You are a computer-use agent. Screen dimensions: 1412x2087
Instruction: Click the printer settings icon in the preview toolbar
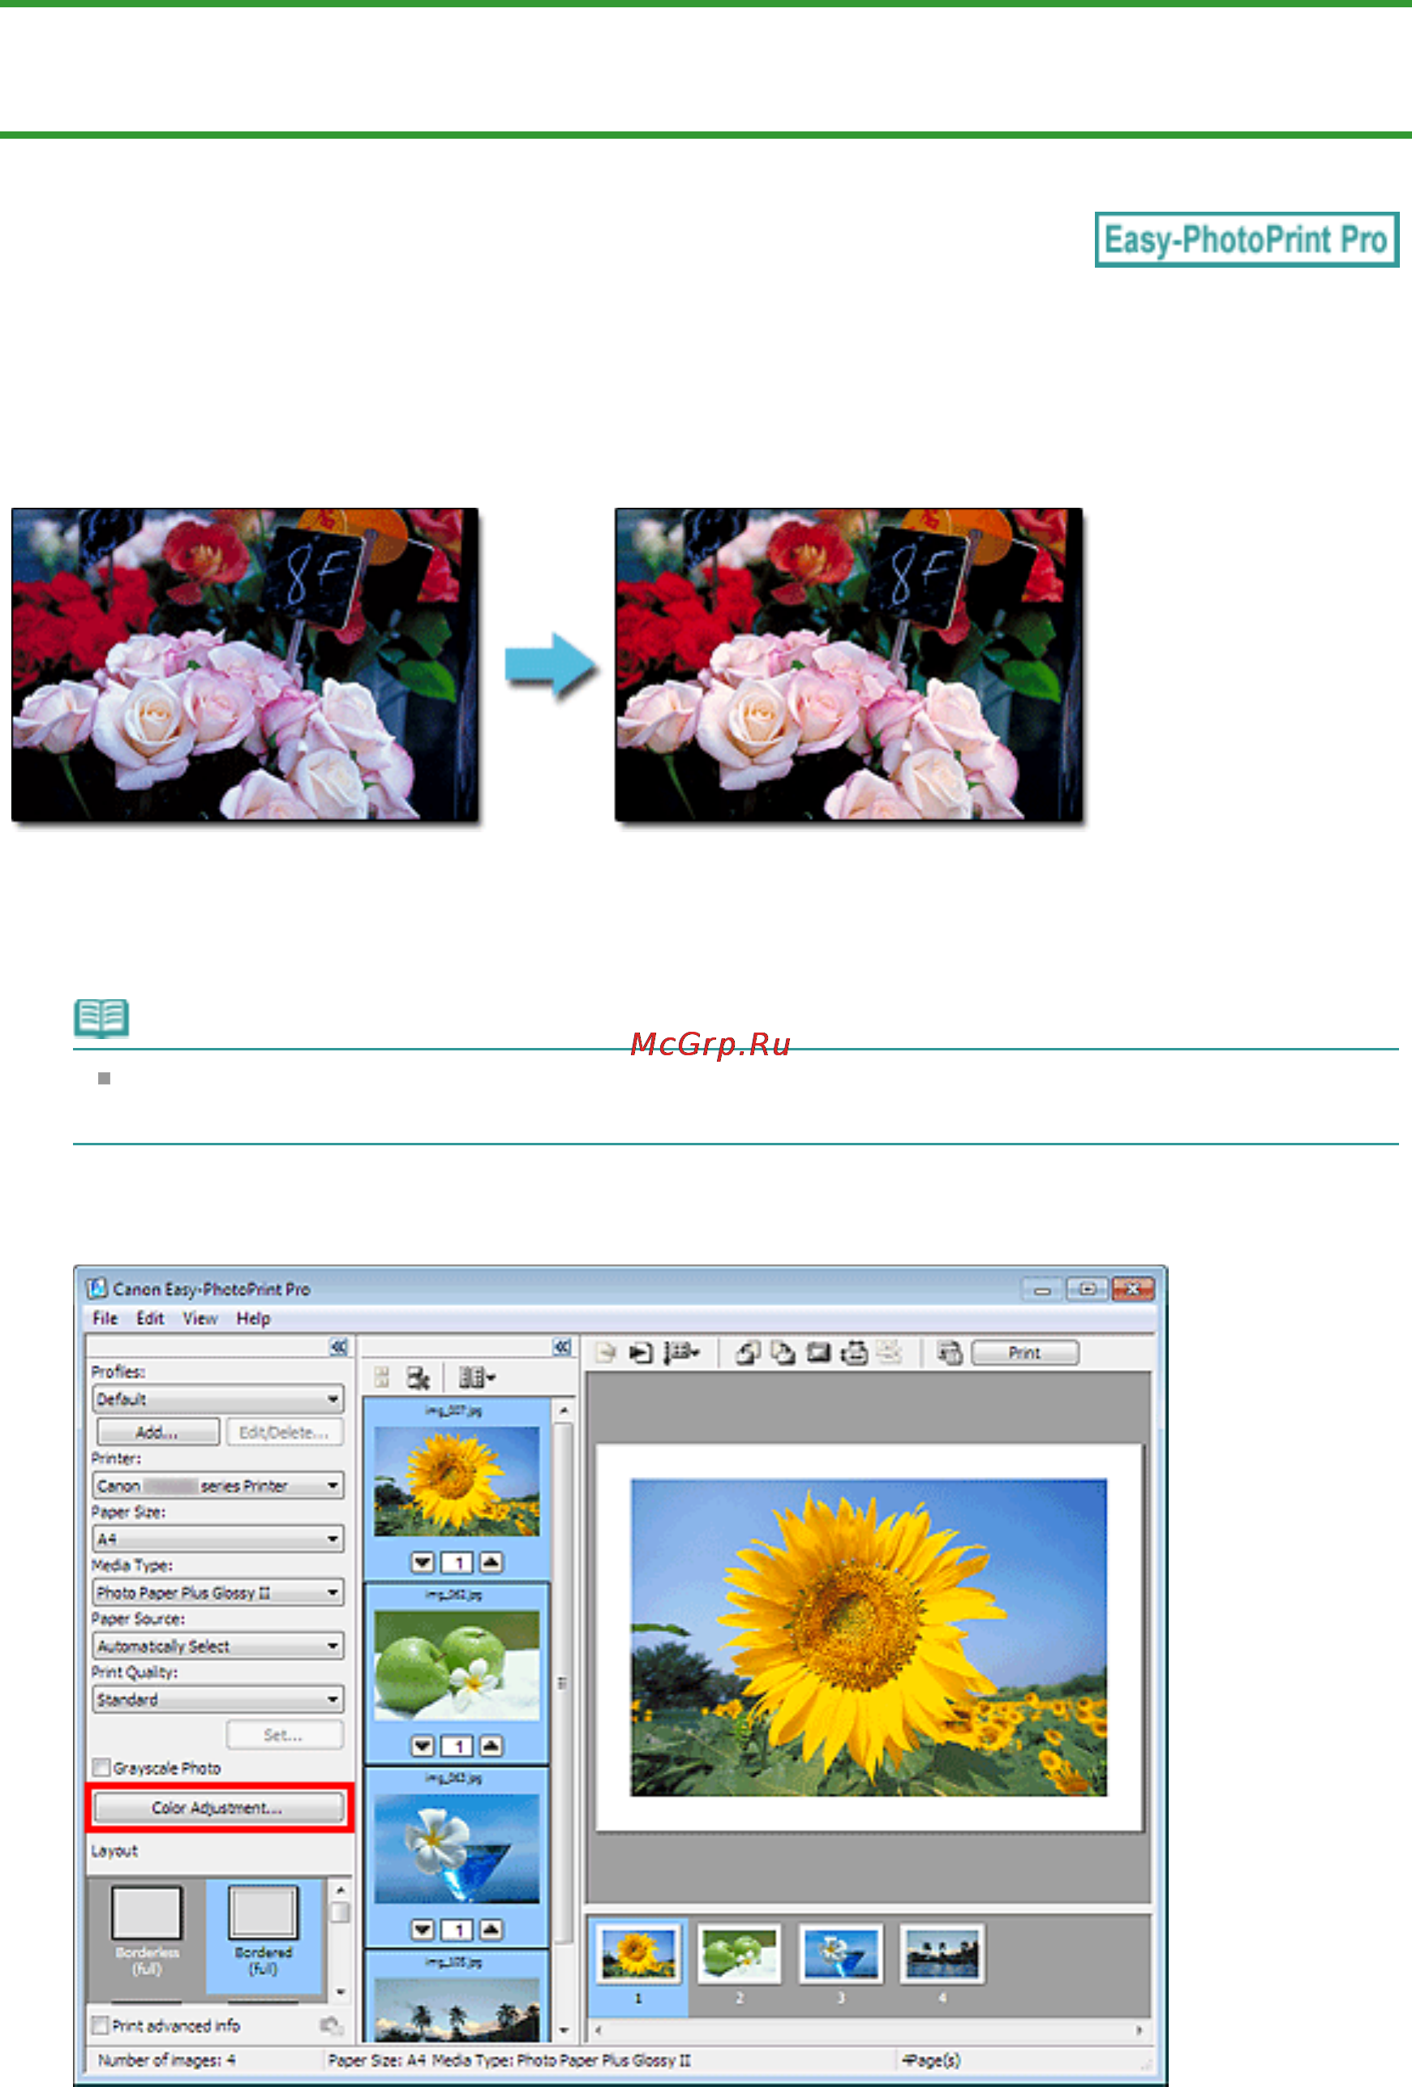[x=854, y=1352]
